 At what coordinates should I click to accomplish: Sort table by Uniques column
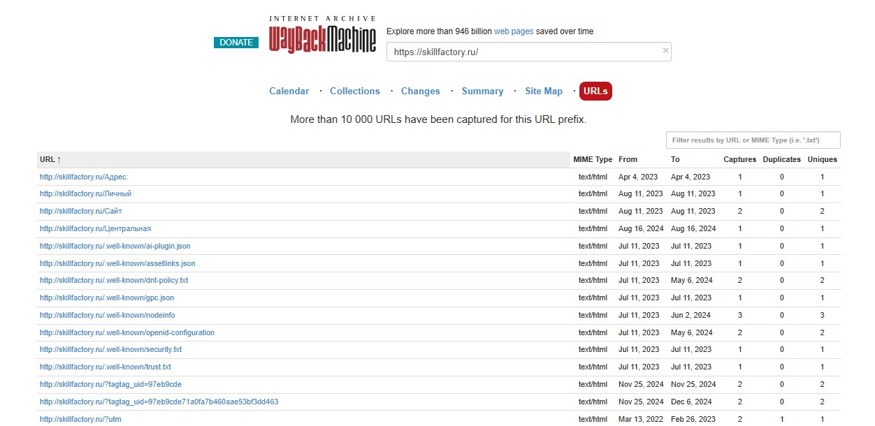point(822,159)
